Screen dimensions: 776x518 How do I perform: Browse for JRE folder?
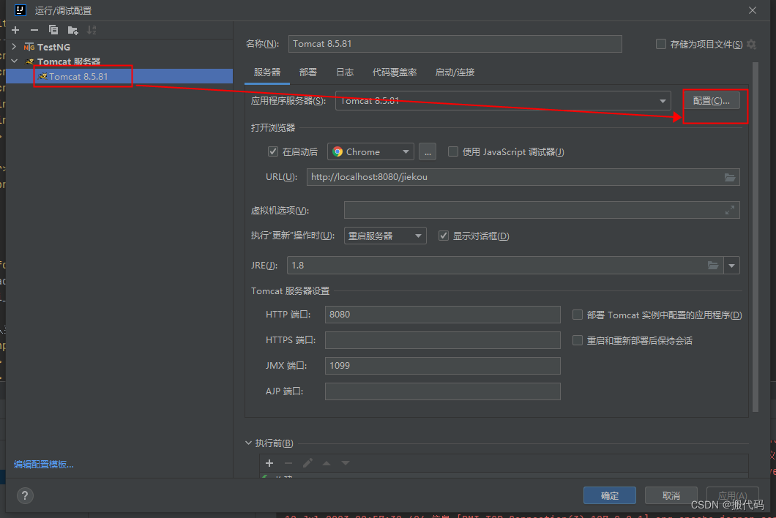point(712,265)
